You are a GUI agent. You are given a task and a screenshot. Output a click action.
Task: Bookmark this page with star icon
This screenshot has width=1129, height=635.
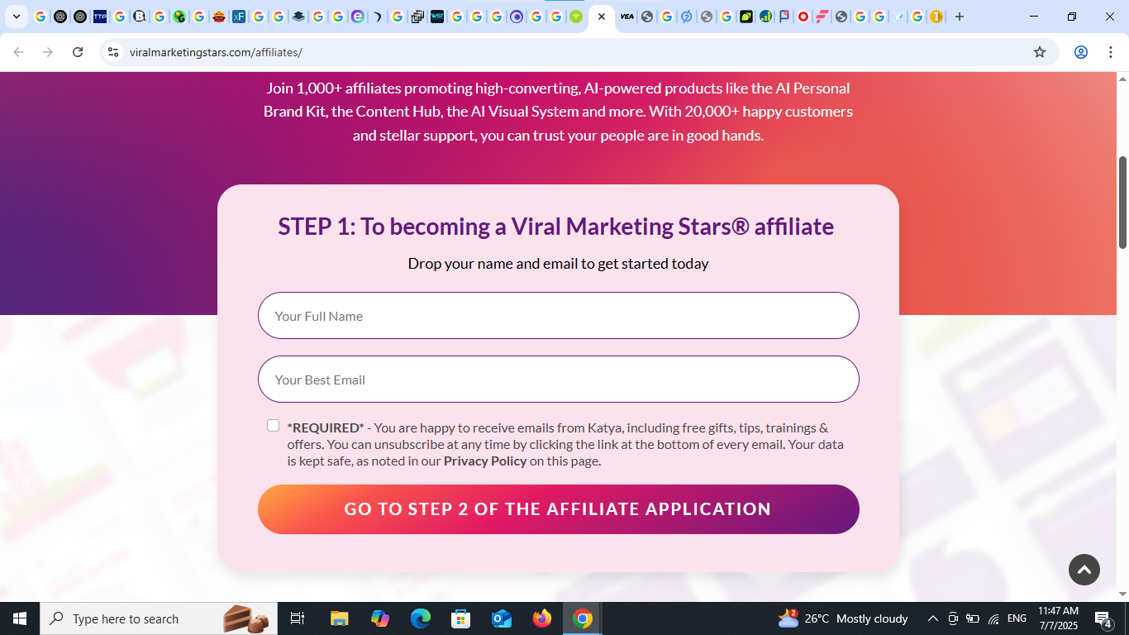pos(1040,52)
